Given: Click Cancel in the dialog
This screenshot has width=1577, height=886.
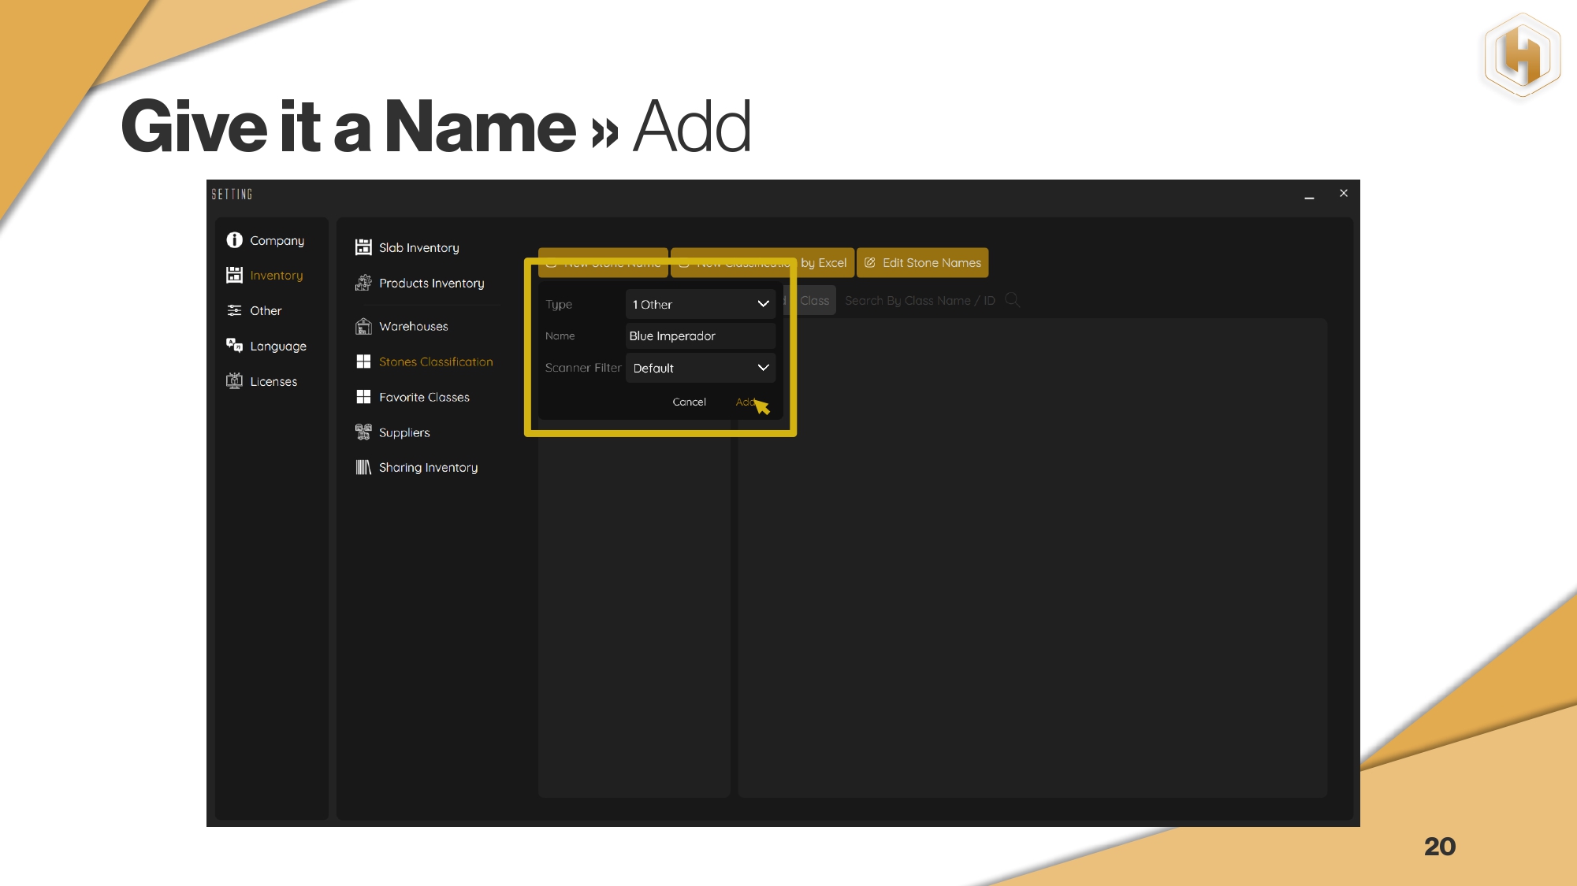Looking at the screenshot, I should pos(689,402).
